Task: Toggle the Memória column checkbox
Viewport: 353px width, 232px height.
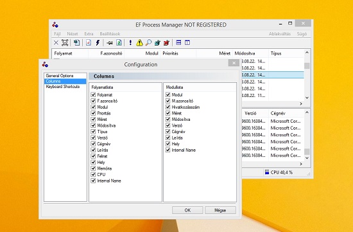Action: pyautogui.click(x=93, y=168)
